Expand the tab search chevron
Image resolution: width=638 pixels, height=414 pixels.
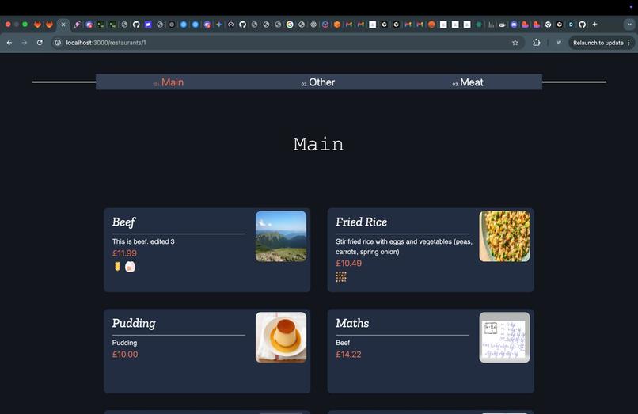click(629, 25)
